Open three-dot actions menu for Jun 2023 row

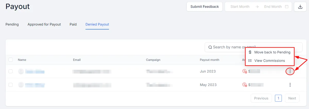pyautogui.click(x=290, y=71)
